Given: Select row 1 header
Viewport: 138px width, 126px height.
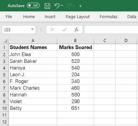Looking at the screenshot, I should [4, 47].
